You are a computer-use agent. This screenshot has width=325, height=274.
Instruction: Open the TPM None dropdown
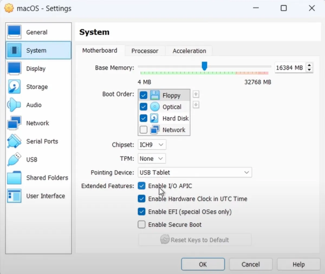(x=152, y=158)
